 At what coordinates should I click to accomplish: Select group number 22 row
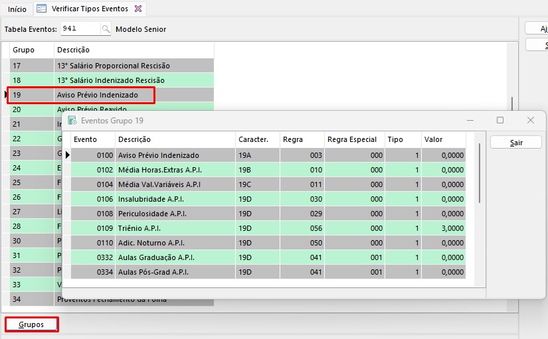click(x=32, y=139)
